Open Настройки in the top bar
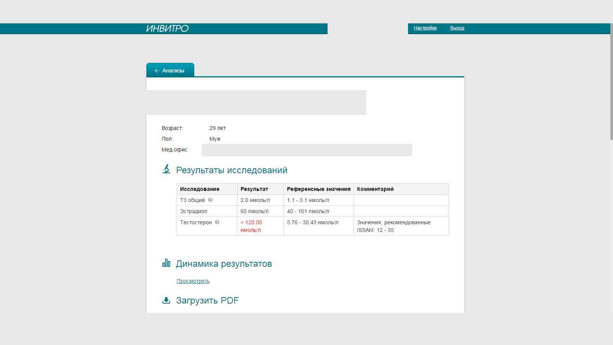The height and width of the screenshot is (345, 613). 425,28
